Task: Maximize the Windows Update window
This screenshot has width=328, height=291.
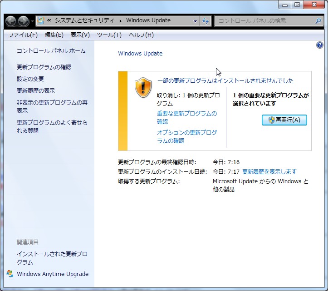Action: [297, 5]
